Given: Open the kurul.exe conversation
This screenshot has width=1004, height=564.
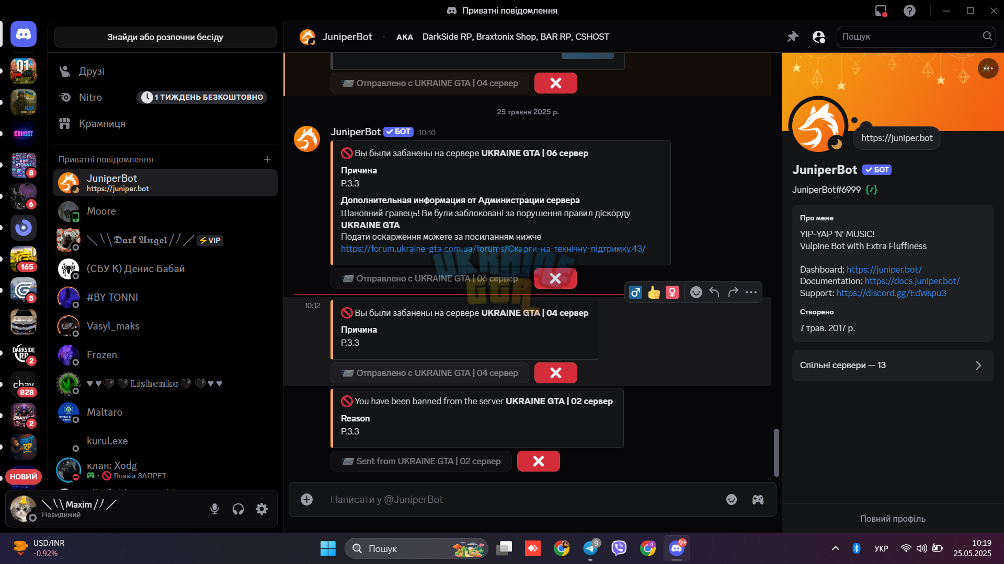Looking at the screenshot, I should (x=165, y=441).
